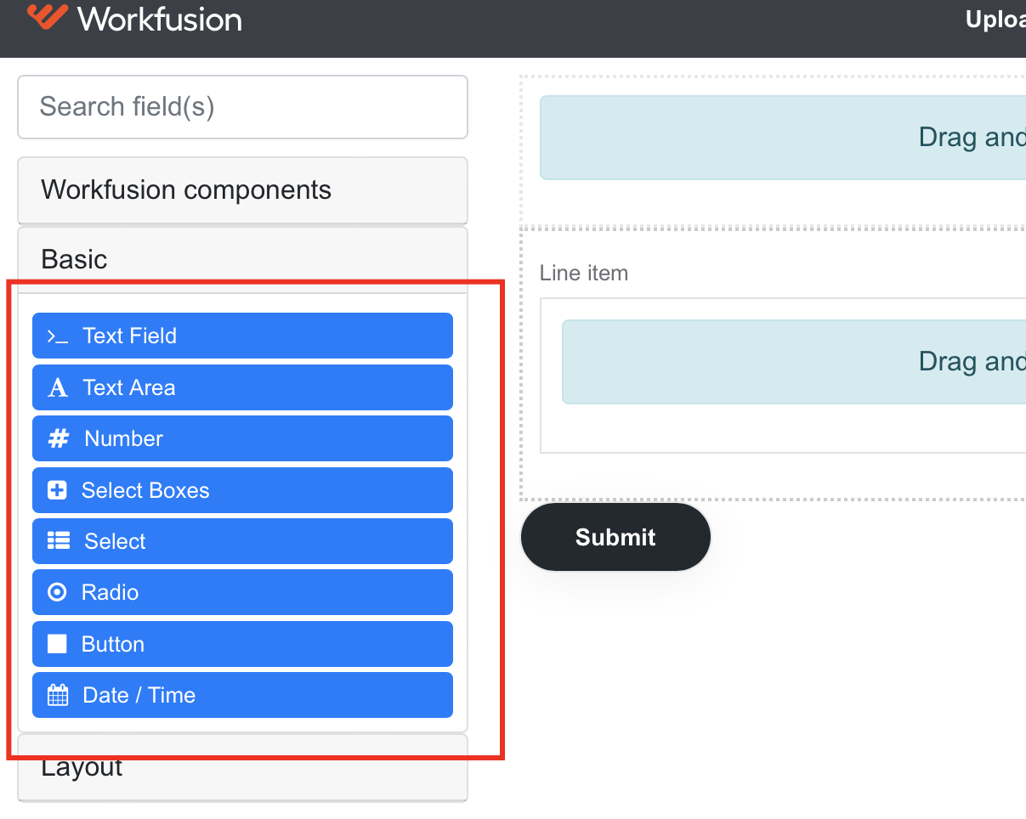
Task: Choose the Number component label
Action: (x=123, y=438)
